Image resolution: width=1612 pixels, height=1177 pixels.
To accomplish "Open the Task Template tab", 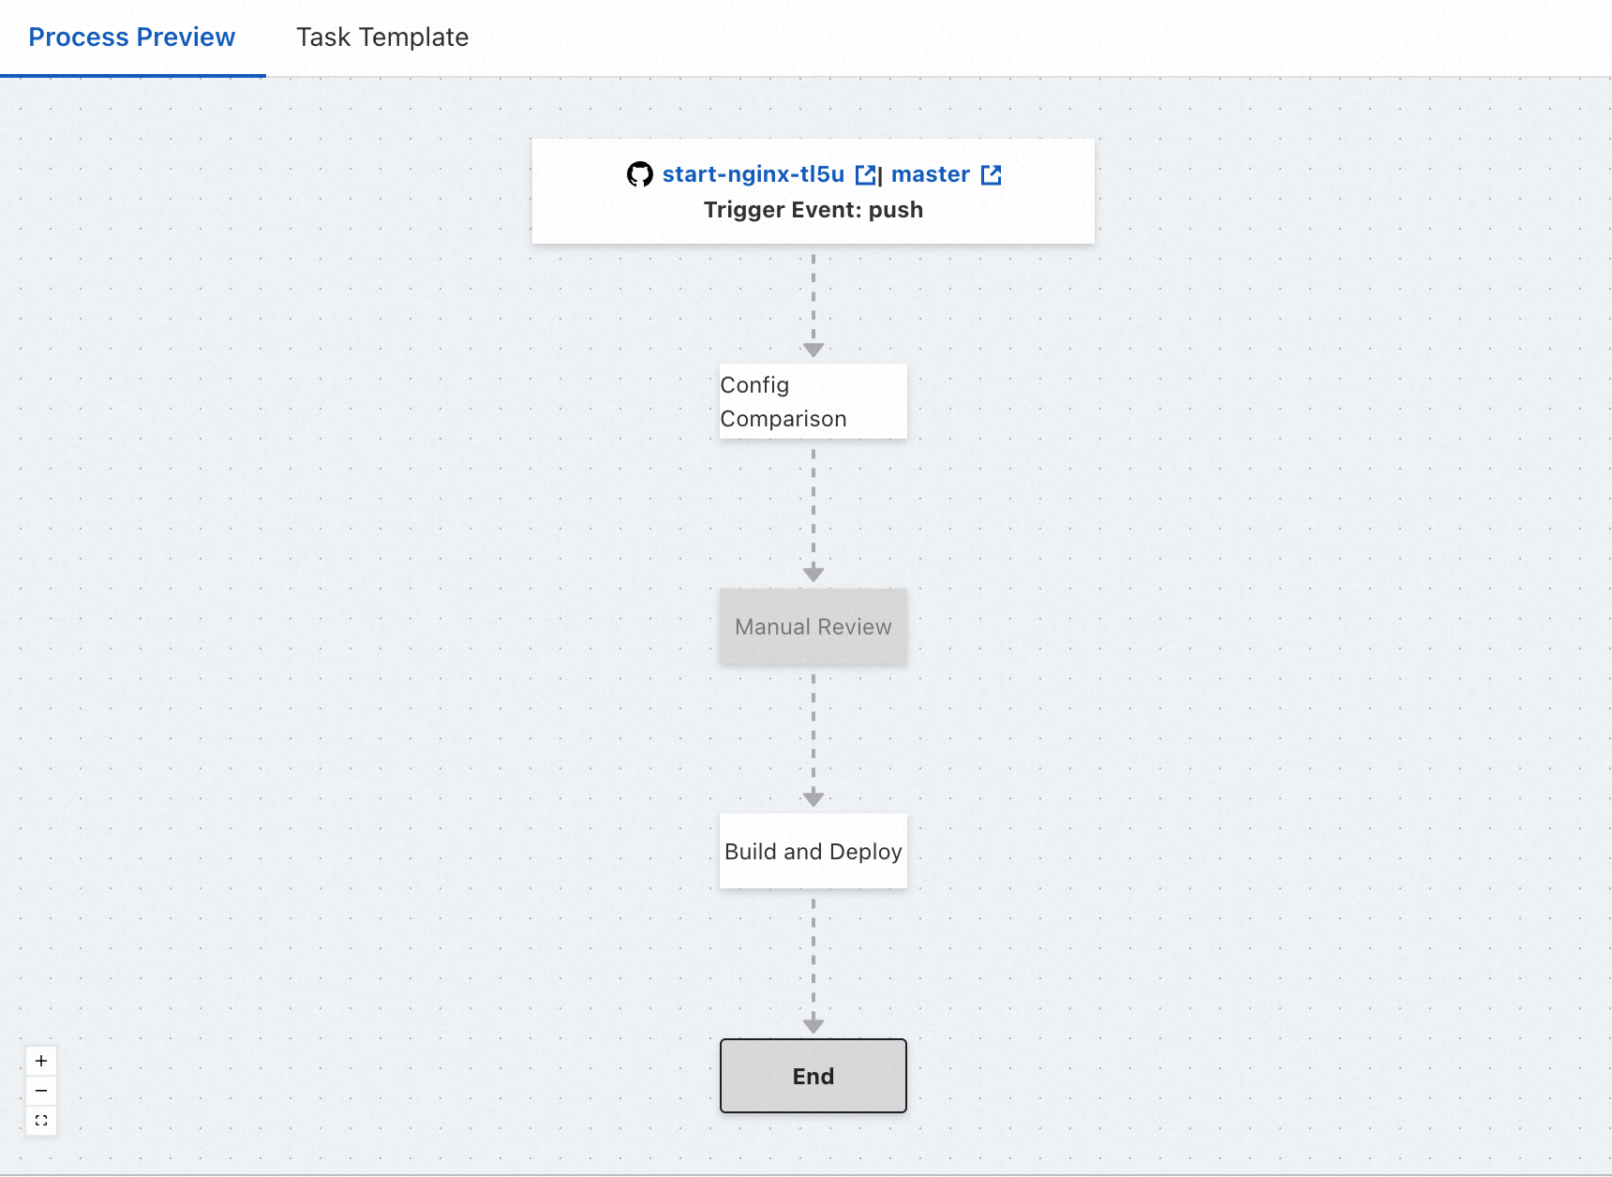I will coord(382,37).
